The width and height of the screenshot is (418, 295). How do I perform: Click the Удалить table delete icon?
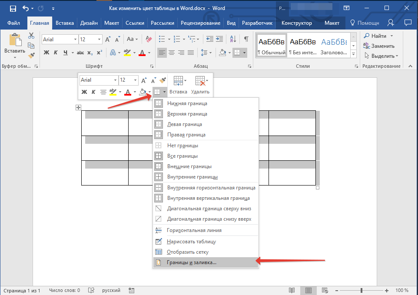click(200, 85)
